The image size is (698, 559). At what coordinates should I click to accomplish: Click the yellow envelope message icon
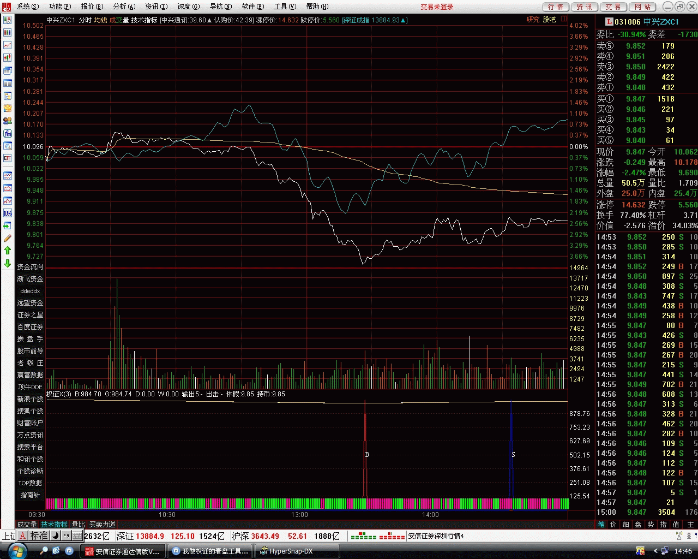coord(8,108)
